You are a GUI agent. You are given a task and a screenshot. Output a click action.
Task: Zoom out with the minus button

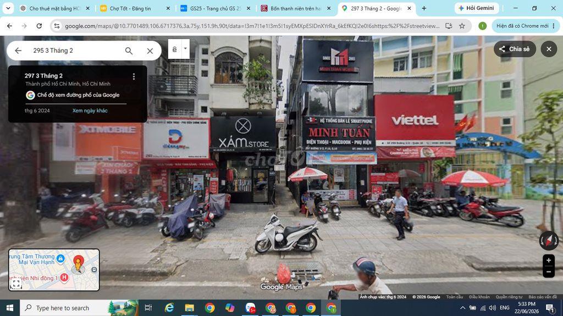click(x=549, y=272)
